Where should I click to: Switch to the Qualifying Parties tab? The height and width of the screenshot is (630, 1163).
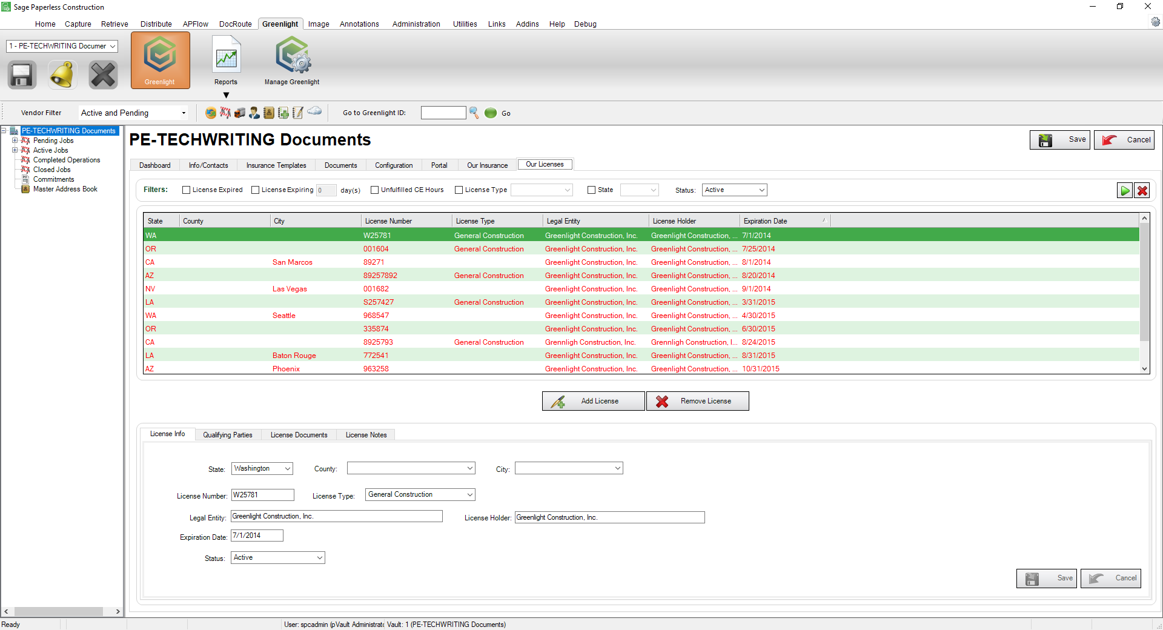point(228,435)
